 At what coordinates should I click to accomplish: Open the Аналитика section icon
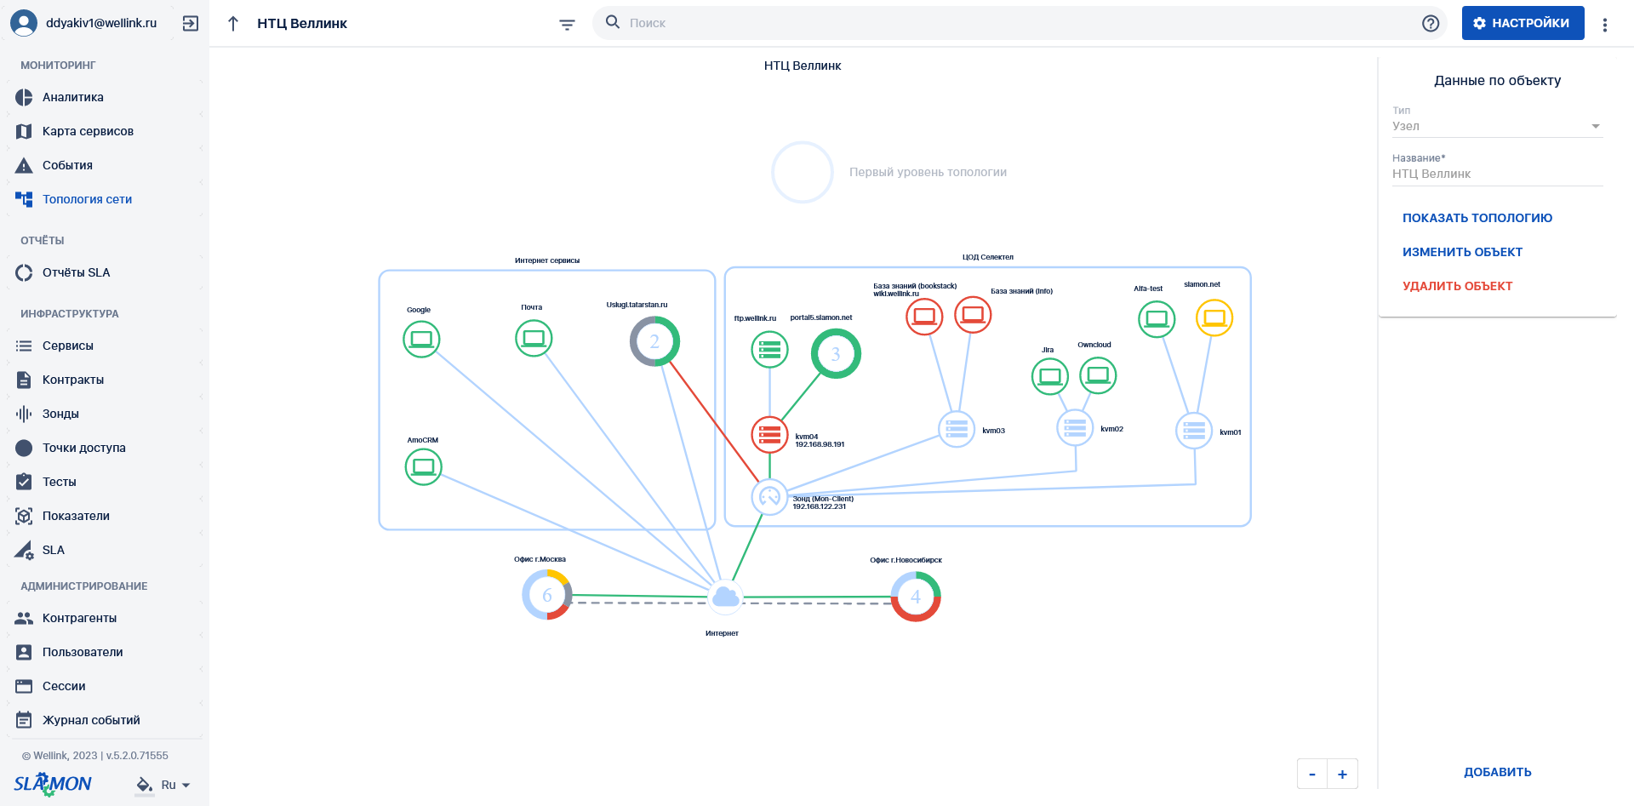24,97
